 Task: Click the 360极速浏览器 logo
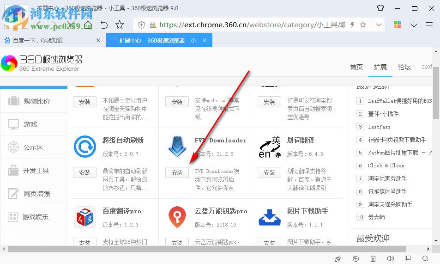click(42, 63)
